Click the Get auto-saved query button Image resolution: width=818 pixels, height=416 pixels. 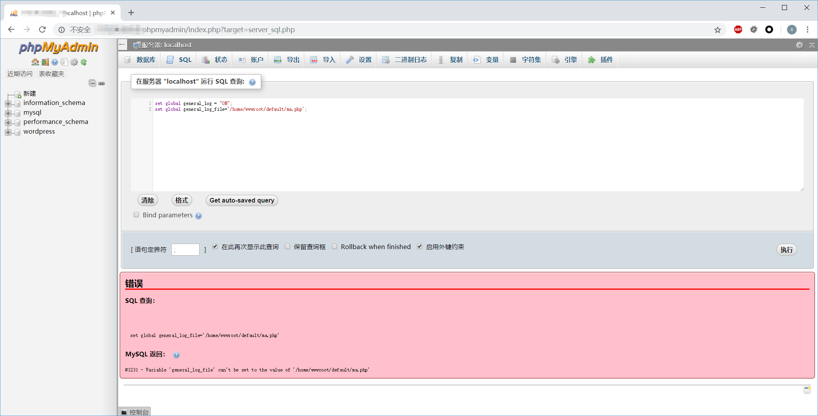tap(242, 200)
